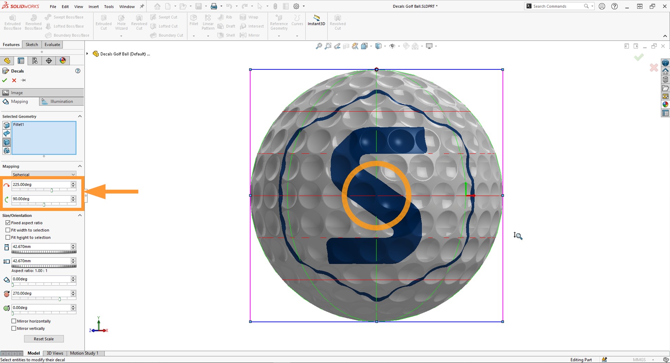Open the Hole Wizard
Viewport: 670px width, 363px height.
pyautogui.click(x=121, y=22)
